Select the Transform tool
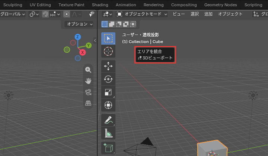Viewport: 268px width, 156px height. click(x=108, y=105)
